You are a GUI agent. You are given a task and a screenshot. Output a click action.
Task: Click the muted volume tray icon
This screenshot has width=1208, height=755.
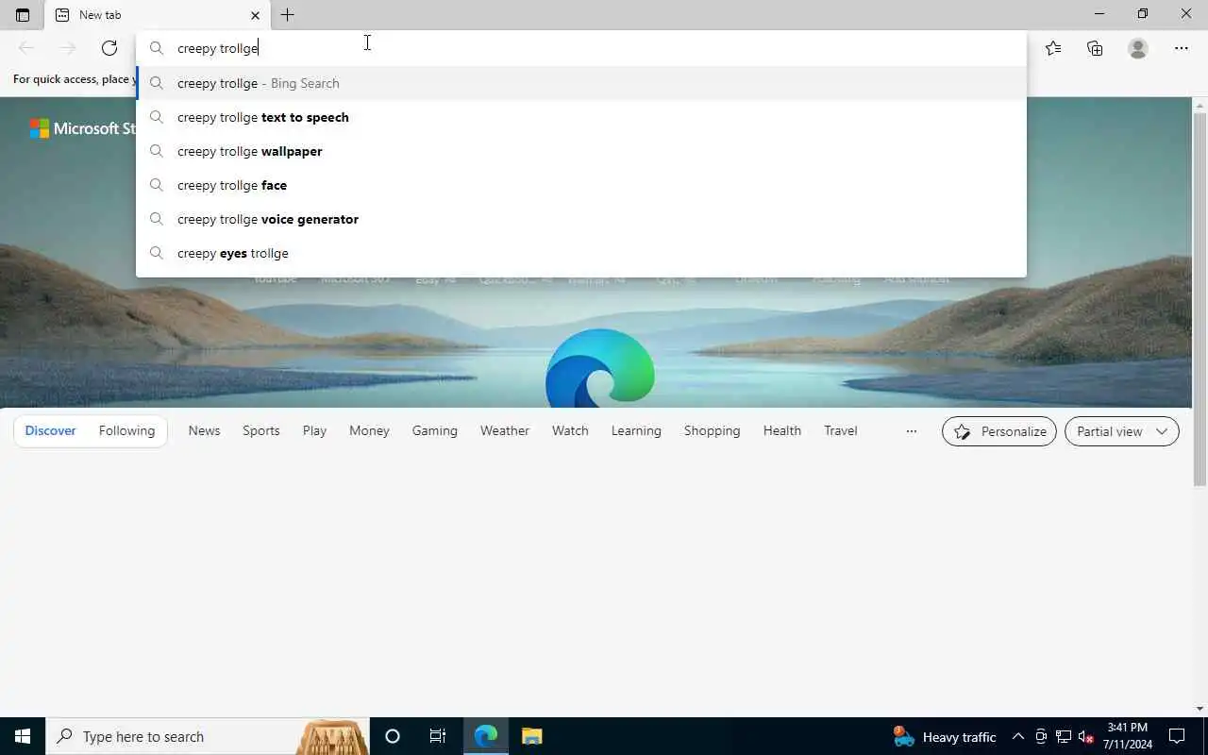[1085, 736]
